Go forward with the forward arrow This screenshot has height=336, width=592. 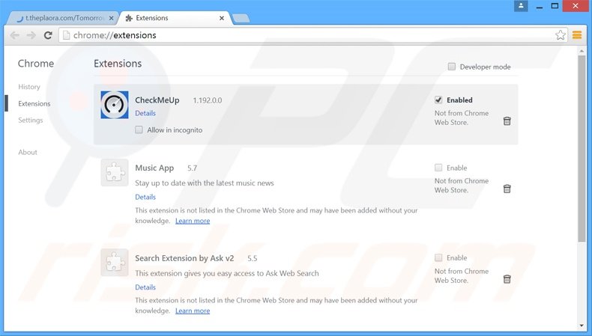pyautogui.click(x=31, y=35)
